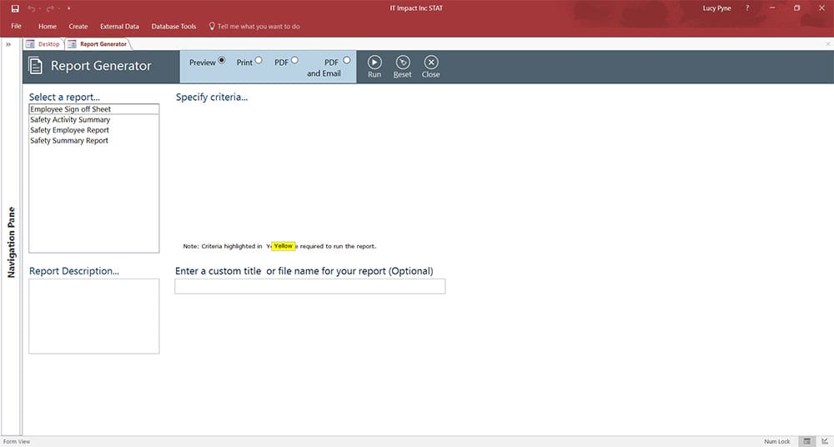This screenshot has height=447, width=834.
Task: Click the Tell me lightbulb search box
Action: (254, 26)
